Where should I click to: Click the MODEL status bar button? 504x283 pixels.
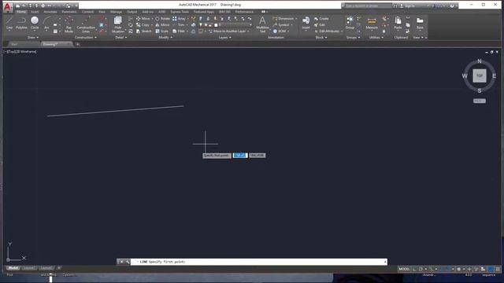point(404,269)
